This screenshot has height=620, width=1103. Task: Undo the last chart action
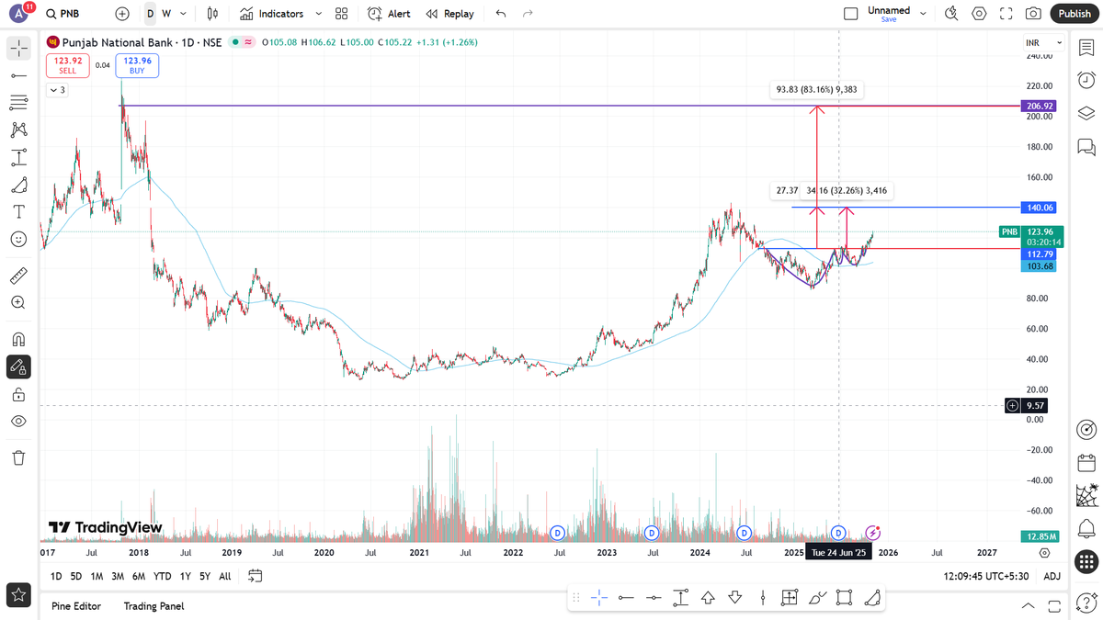pos(500,14)
